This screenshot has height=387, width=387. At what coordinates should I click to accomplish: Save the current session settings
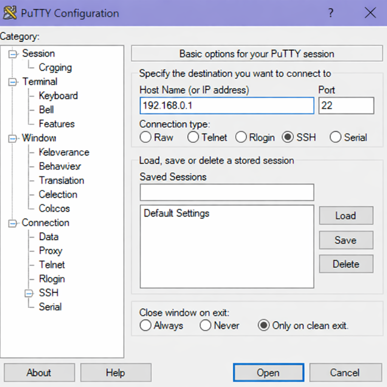346,240
